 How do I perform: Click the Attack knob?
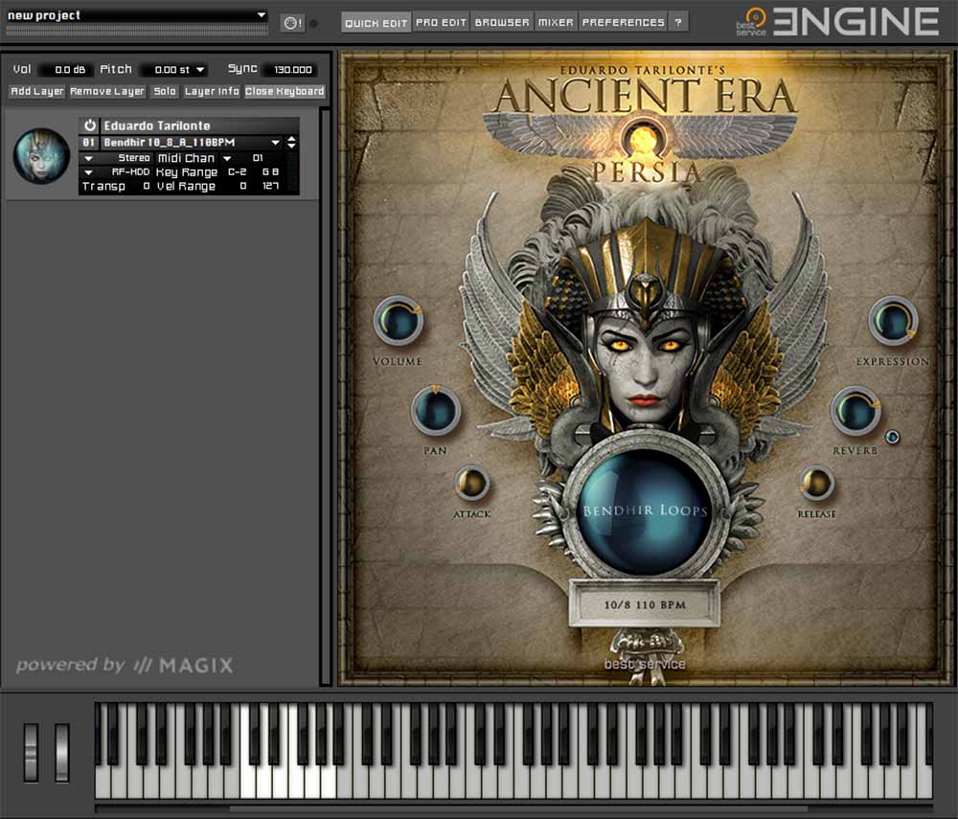click(472, 486)
